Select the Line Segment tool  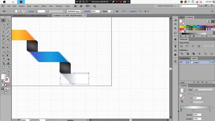click(8, 32)
